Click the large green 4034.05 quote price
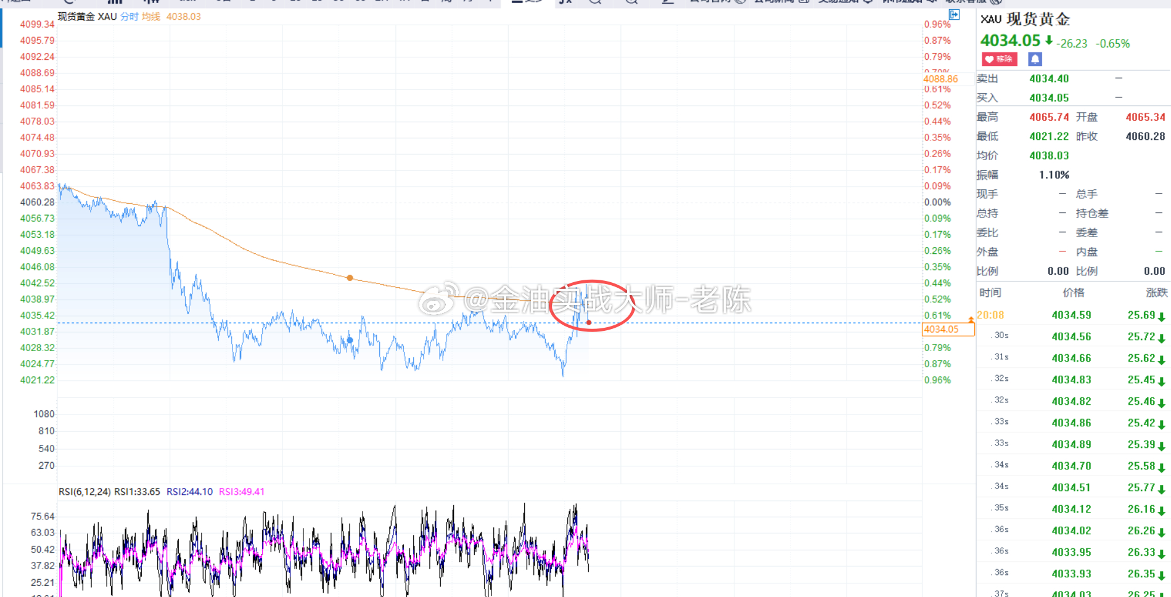This screenshot has height=597, width=1171. coord(1010,41)
